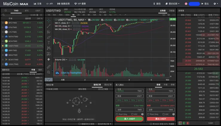The image size is (221, 126).
Task: Set sell amount to 100%
Action: 171,100
